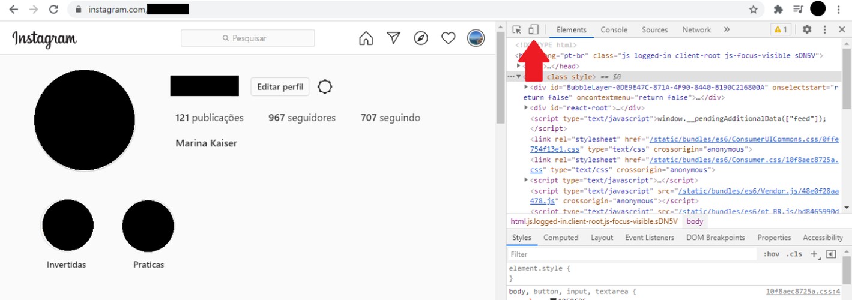The height and width of the screenshot is (300, 852).
Task: Click the Instagram logo
Action: [x=44, y=38]
